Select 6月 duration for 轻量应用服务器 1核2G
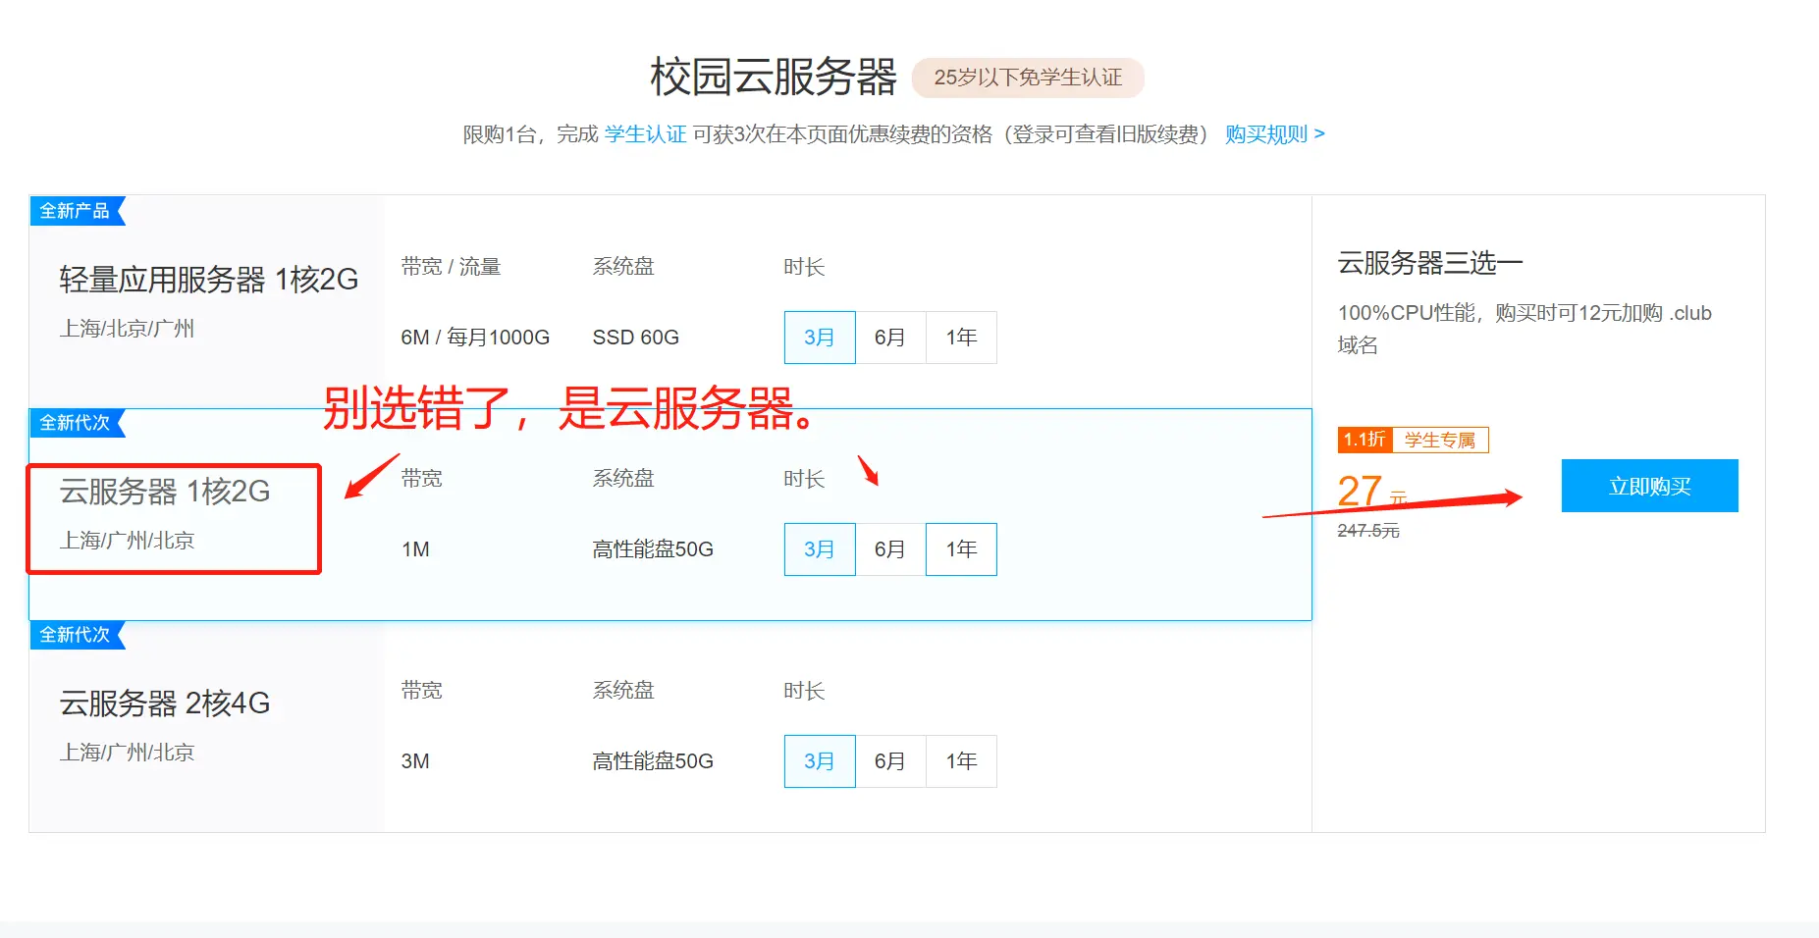Image resolution: width=1819 pixels, height=938 pixels. tap(890, 338)
